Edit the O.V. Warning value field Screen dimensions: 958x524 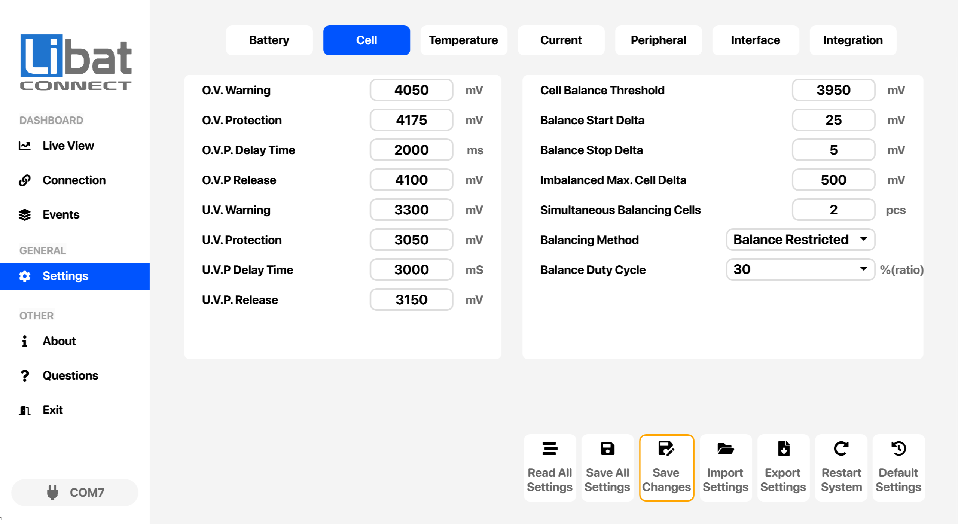coord(411,90)
